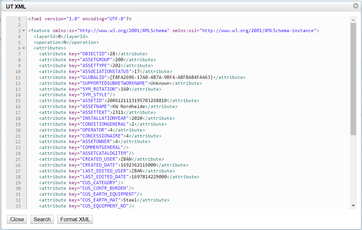Click line number 33 in the gutter
The height and width of the screenshot is (230, 362).
click(18, 206)
